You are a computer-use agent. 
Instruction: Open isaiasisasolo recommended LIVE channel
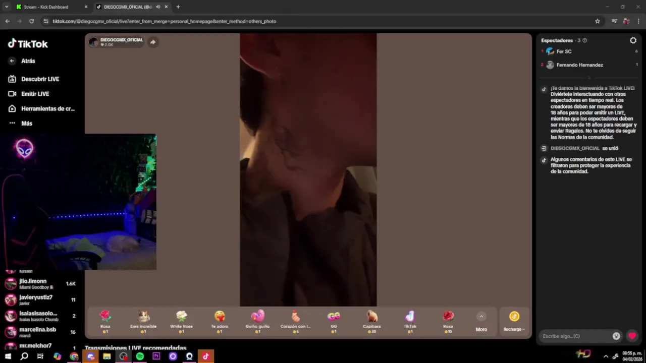pos(40,316)
